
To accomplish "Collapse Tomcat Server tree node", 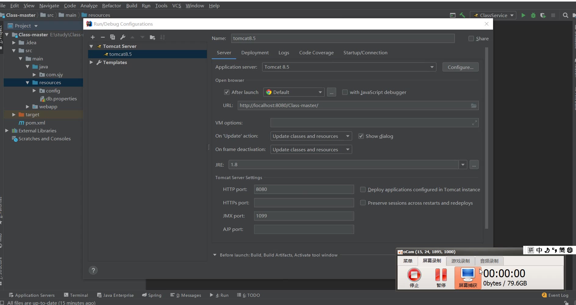I will coord(91,46).
